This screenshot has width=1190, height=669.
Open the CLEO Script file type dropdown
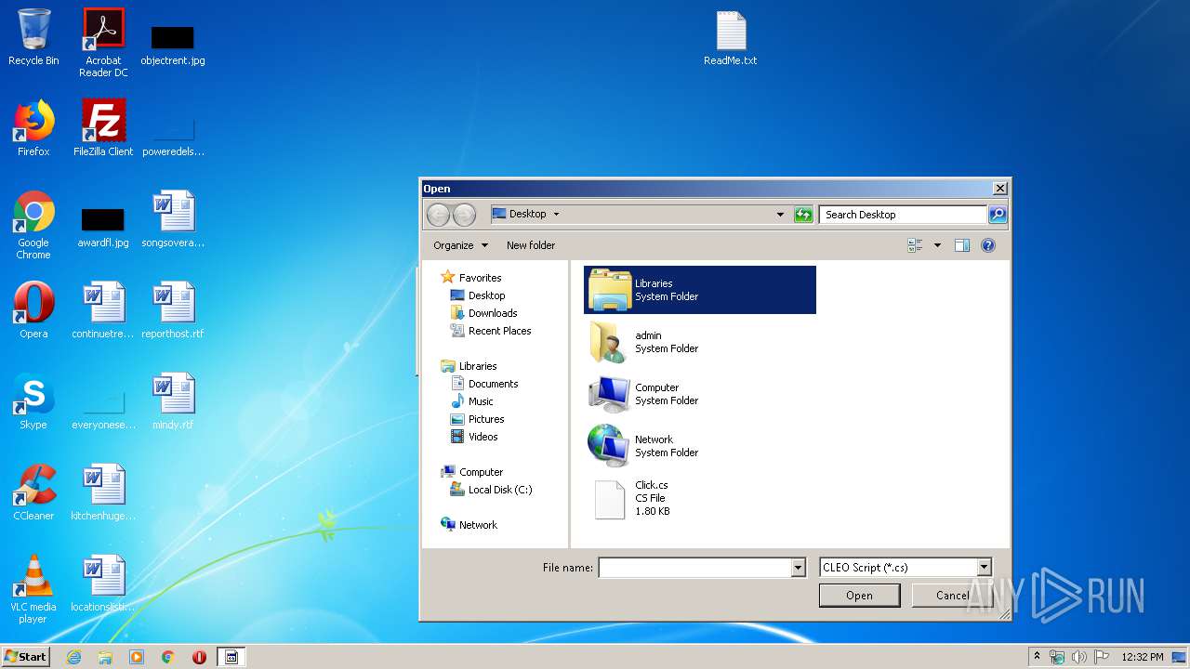click(984, 568)
